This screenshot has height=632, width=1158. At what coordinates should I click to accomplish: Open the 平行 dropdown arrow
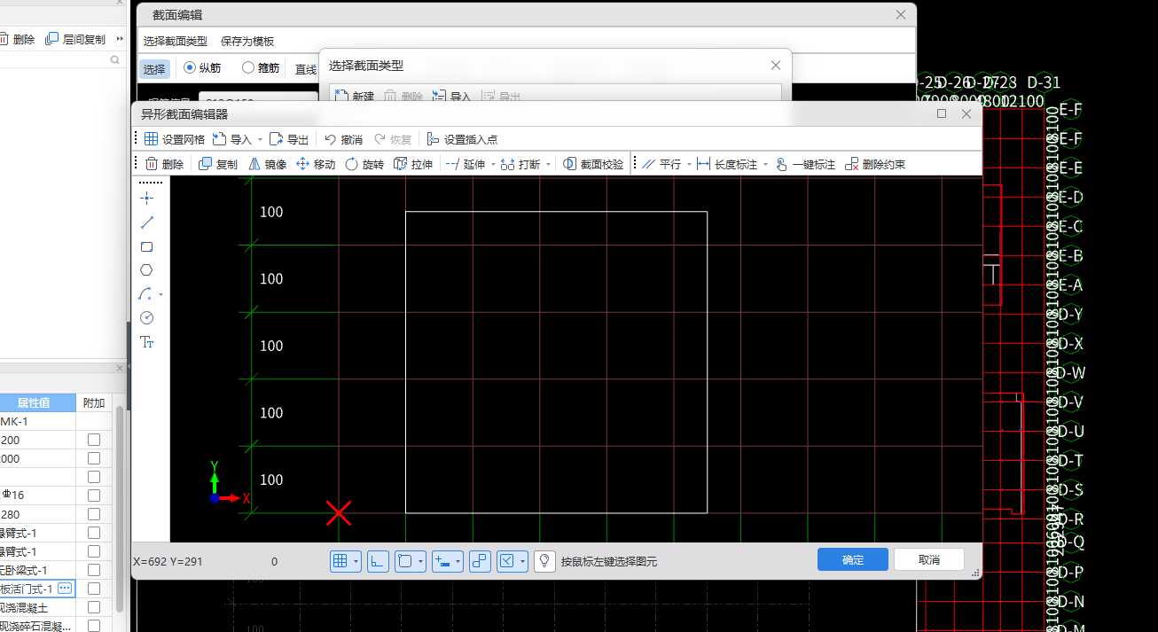pos(689,164)
